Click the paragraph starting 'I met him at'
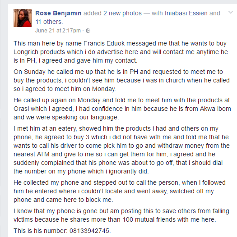Screen dimensions: 237x237 point(121,150)
